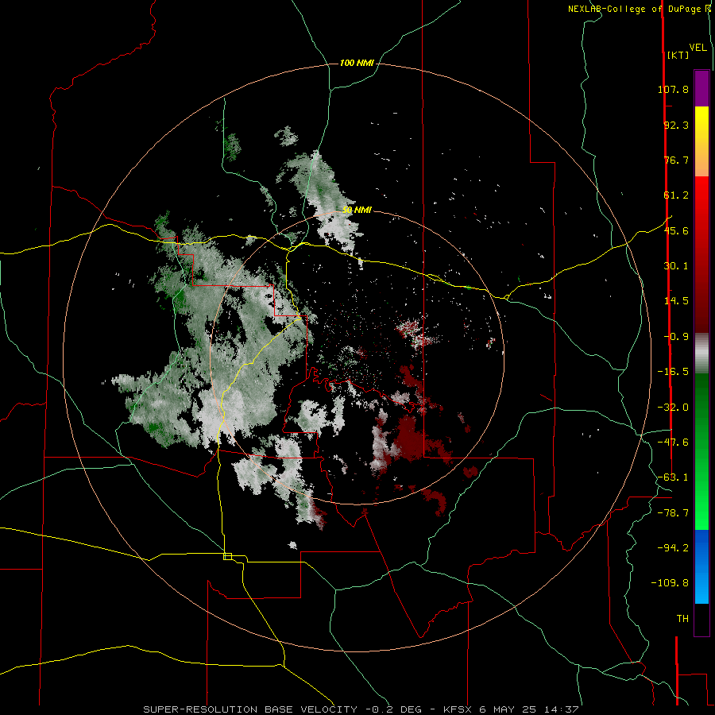Click the 45.6 legend value
Viewport: 715px width, 715px height.
click(x=676, y=230)
